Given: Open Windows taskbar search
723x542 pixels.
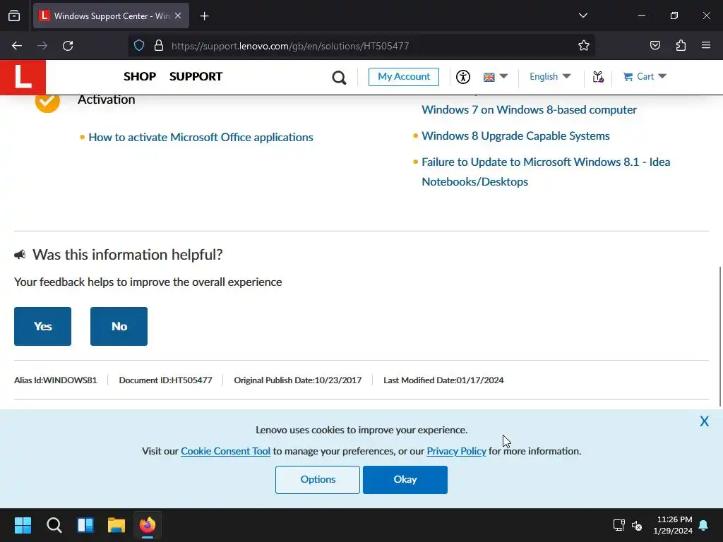Looking at the screenshot, I should pos(54,525).
